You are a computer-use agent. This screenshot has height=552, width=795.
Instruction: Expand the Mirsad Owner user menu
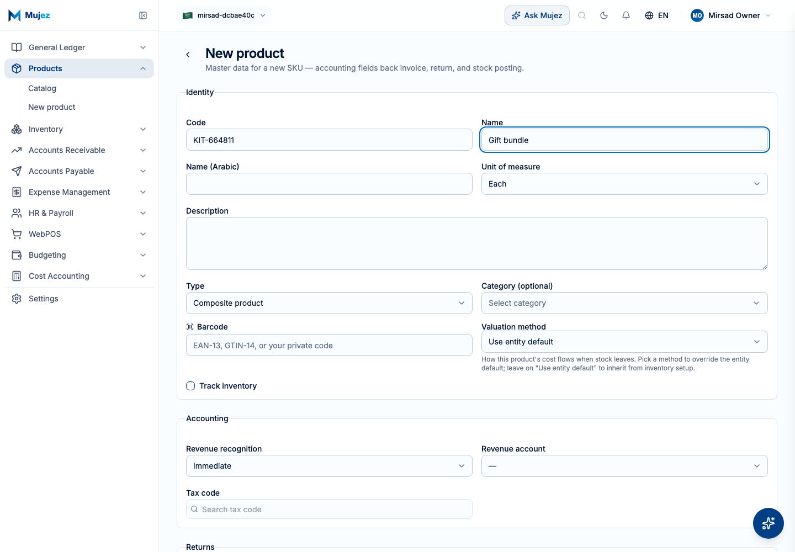pyautogui.click(x=730, y=15)
